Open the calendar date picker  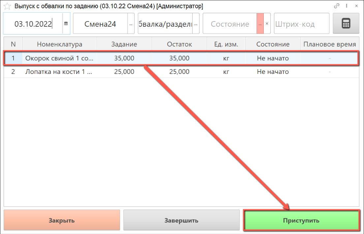point(66,24)
